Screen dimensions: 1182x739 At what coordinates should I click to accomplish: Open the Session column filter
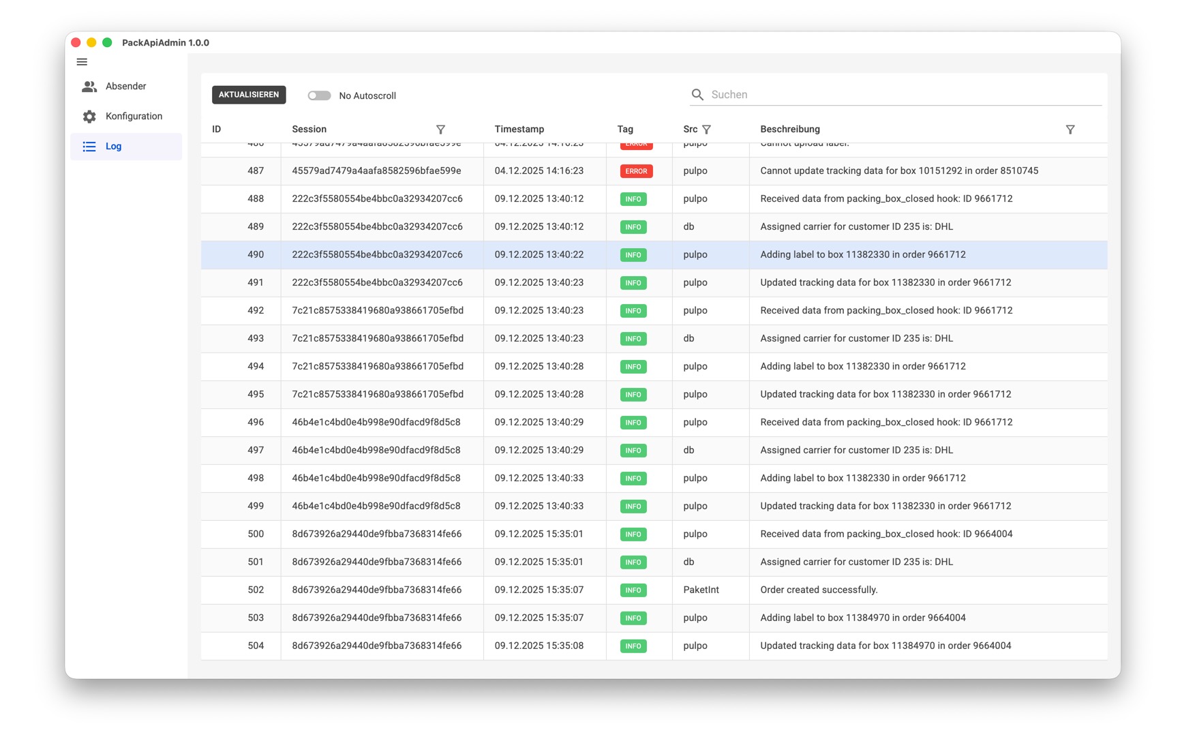pos(440,130)
